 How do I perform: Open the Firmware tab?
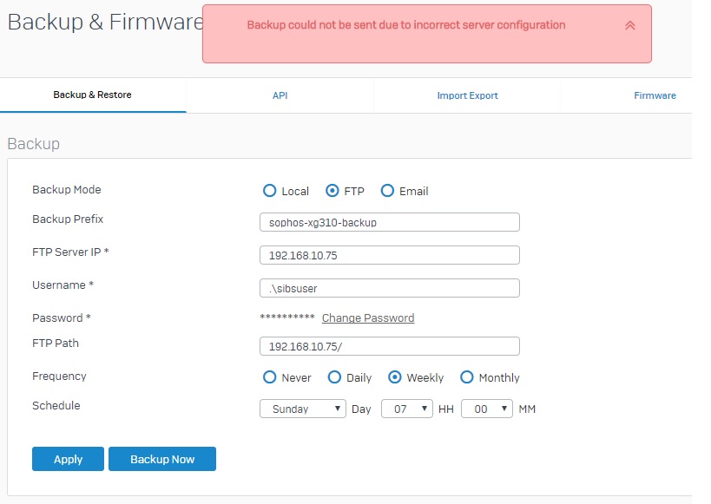tap(655, 95)
